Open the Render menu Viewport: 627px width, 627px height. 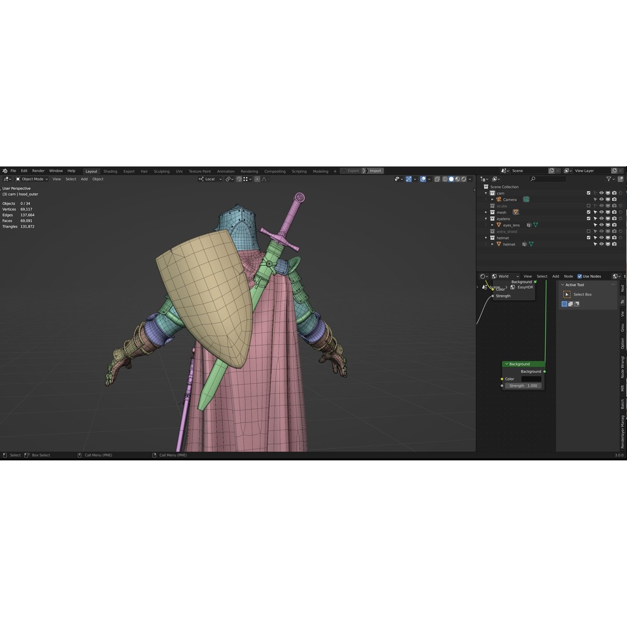click(x=38, y=171)
